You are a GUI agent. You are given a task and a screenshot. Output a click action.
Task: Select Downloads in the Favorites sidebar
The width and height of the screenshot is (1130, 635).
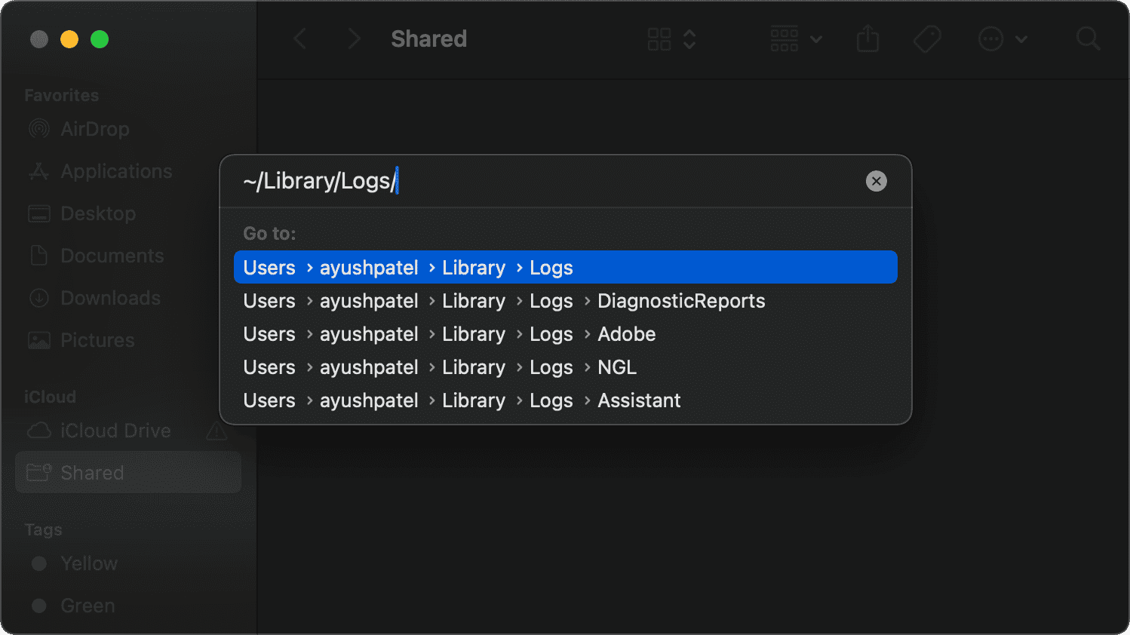[110, 298]
